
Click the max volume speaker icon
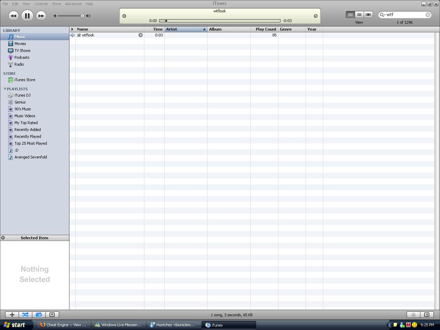(88, 16)
